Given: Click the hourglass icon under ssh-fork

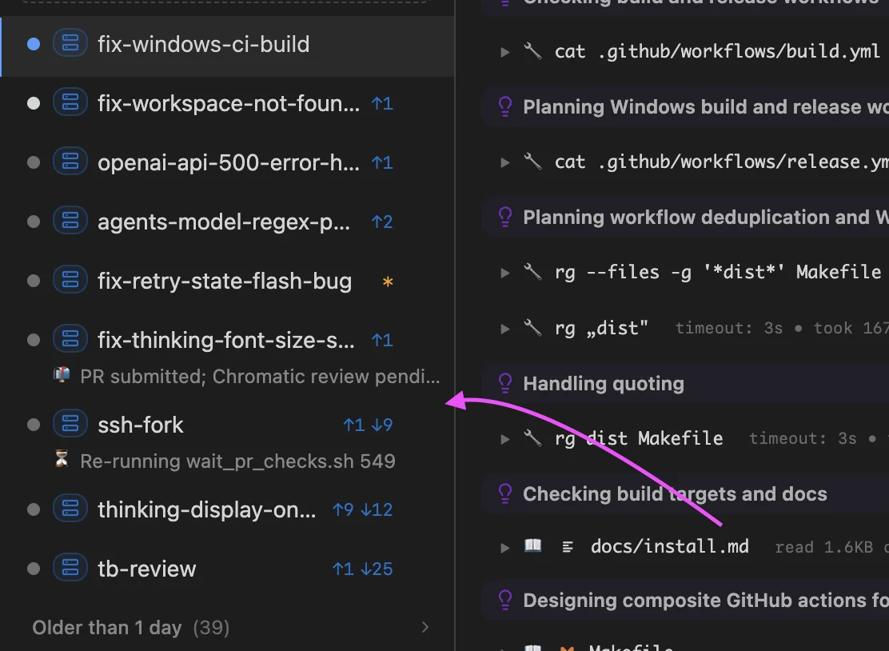Looking at the screenshot, I should point(62,460).
